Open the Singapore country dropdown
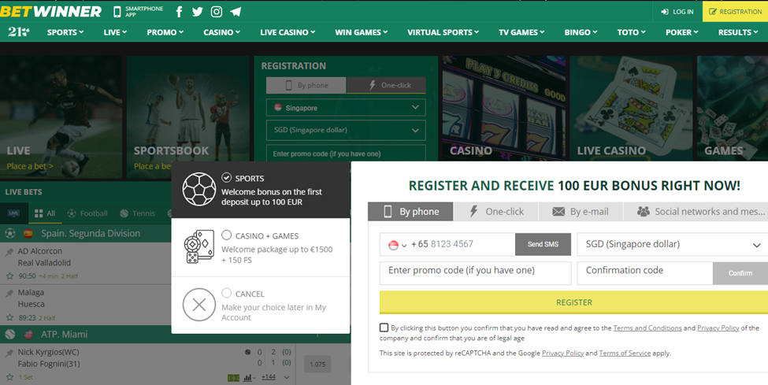Viewport: 768px width, 385px height. [x=346, y=108]
